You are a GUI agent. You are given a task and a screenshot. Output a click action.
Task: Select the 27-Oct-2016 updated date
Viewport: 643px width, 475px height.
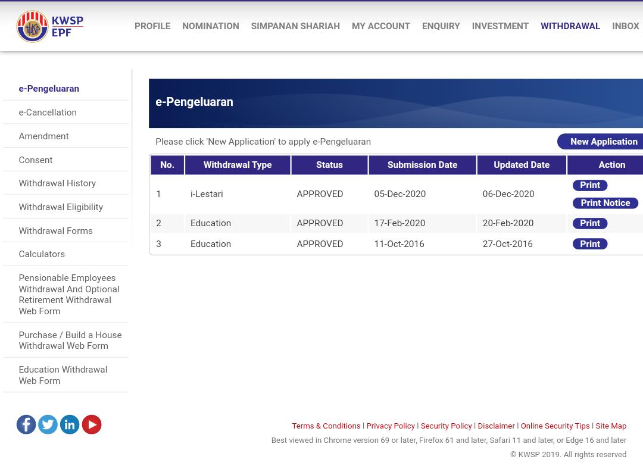507,244
